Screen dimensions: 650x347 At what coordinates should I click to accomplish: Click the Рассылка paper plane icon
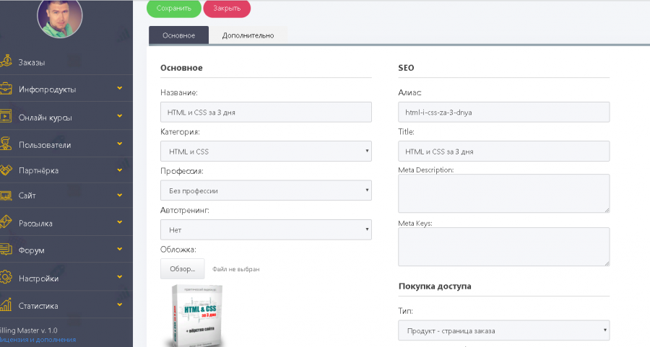(5, 223)
